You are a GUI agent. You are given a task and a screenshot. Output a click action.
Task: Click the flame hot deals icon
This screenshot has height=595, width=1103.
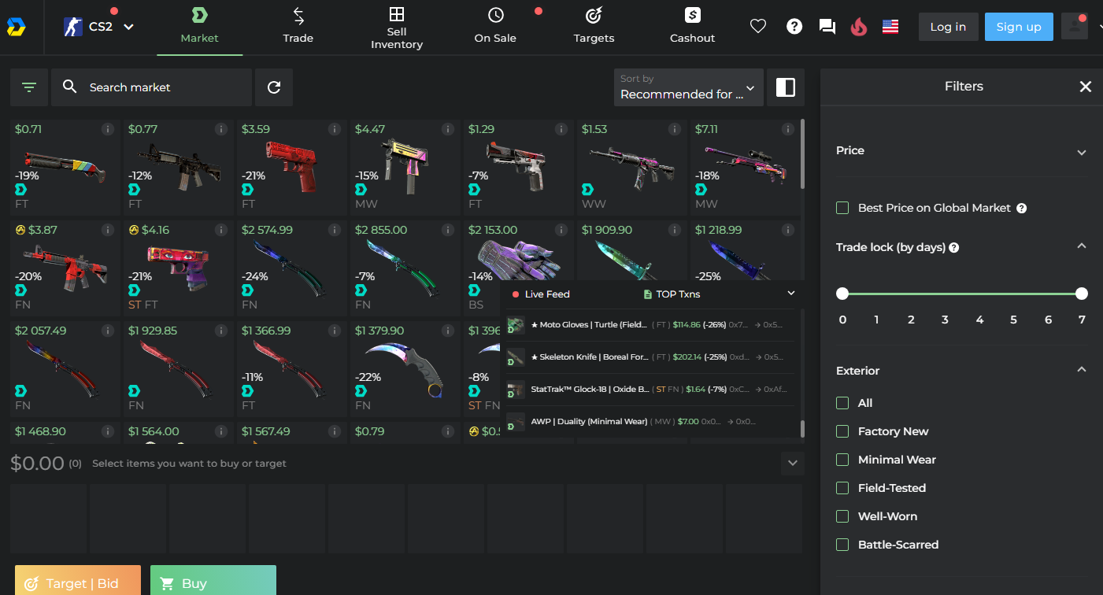pos(858,27)
